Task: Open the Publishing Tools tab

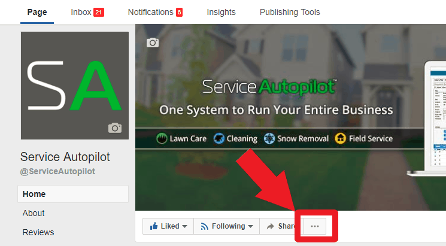Action: [x=290, y=12]
